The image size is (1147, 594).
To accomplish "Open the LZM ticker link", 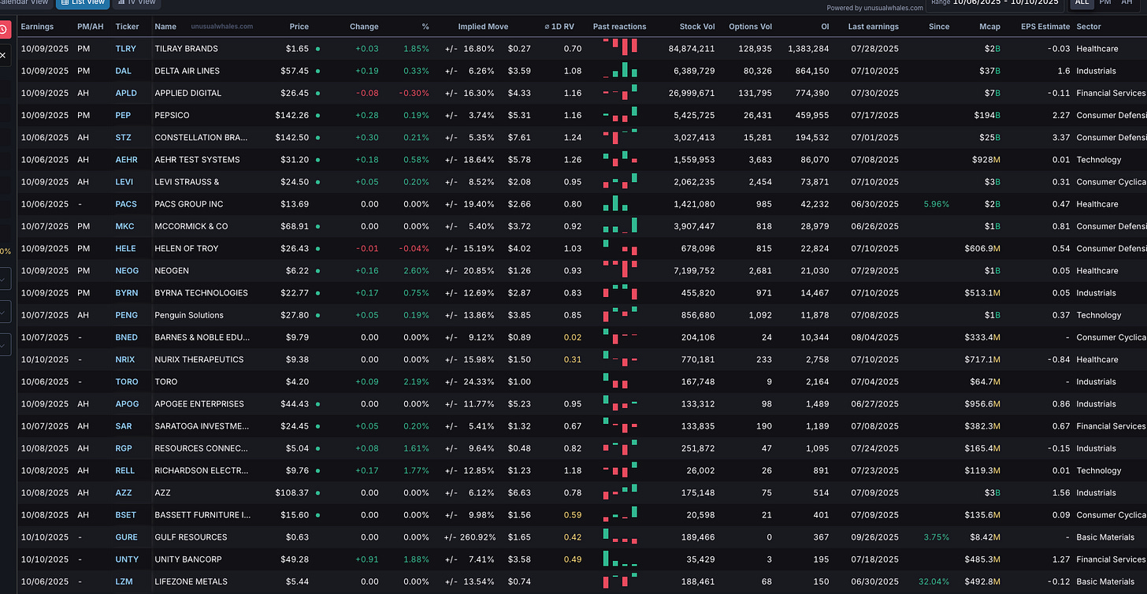I will point(124,581).
